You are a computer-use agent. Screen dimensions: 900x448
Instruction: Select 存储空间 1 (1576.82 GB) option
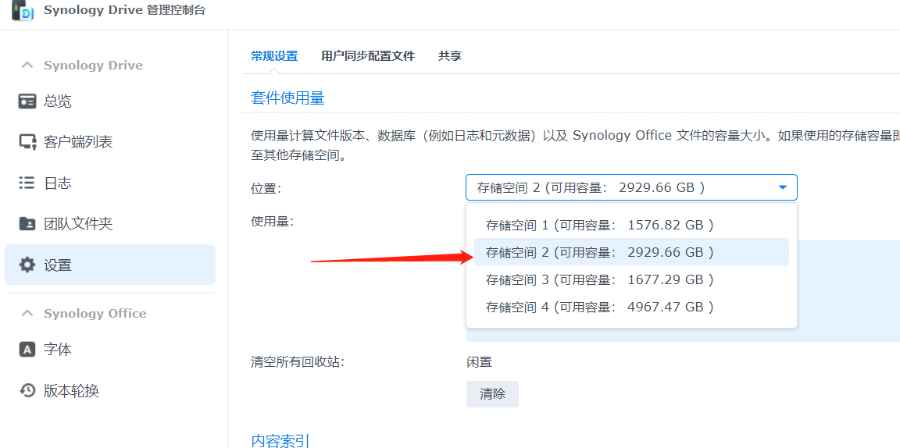click(x=631, y=224)
